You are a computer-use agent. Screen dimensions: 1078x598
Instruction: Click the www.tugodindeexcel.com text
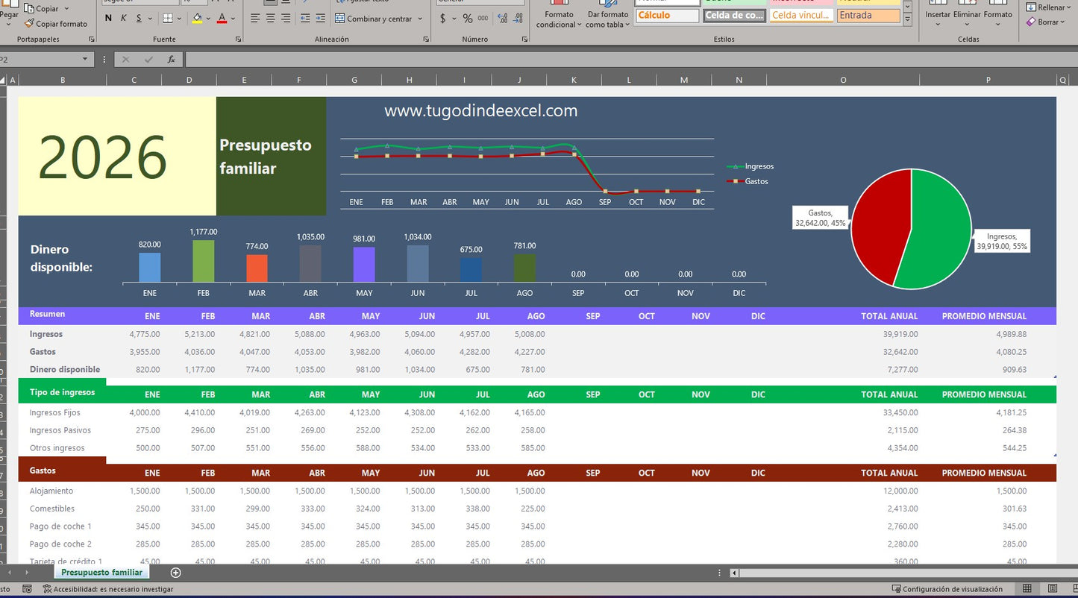[481, 111]
